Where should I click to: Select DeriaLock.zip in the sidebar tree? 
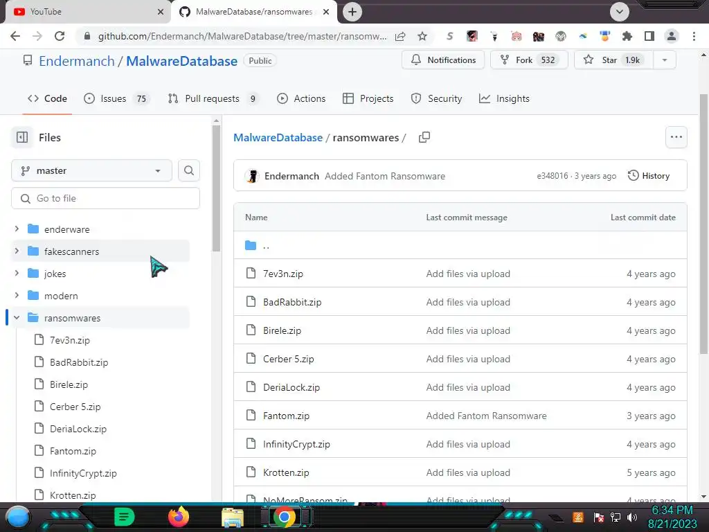point(78,429)
